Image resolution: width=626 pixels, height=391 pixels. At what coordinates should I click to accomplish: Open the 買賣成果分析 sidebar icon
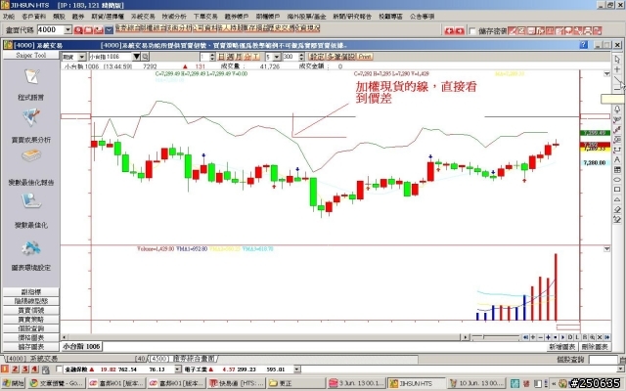(x=31, y=118)
